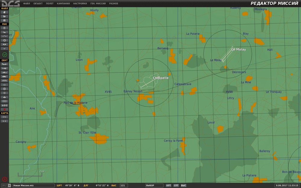Image resolution: width=301 pixels, height=188 pixels.
Task: Click the Balleroy town label
Action: click(x=265, y=151)
